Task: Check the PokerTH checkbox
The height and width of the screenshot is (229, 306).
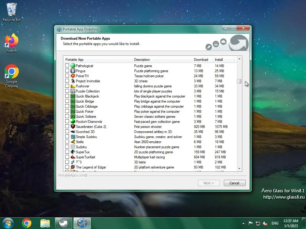Action: pyautogui.click(x=67, y=76)
